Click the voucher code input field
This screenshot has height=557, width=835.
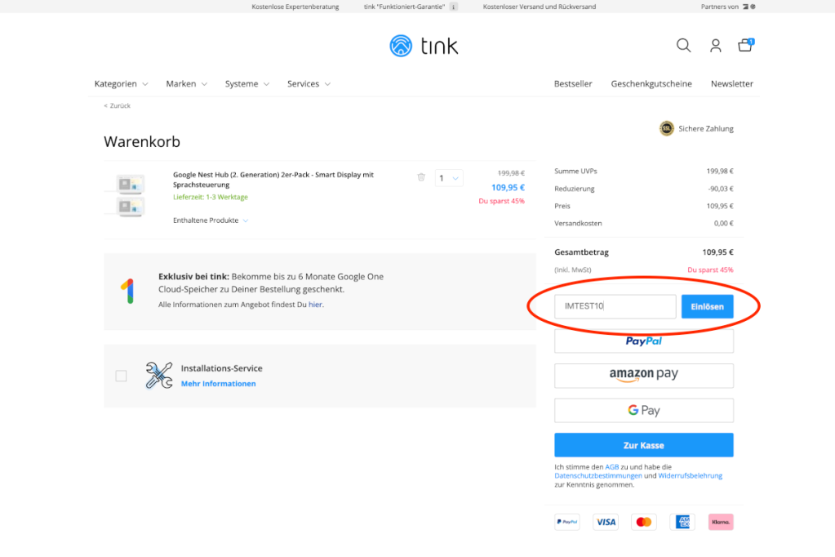(615, 306)
